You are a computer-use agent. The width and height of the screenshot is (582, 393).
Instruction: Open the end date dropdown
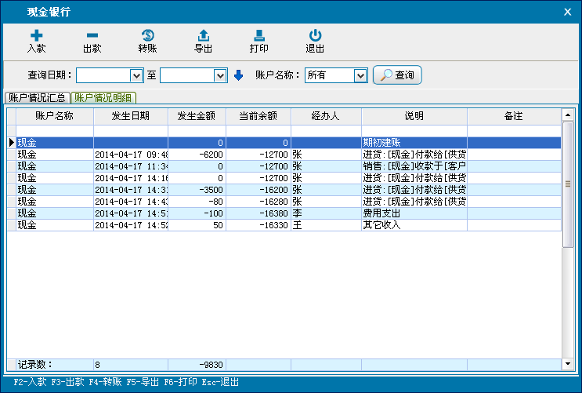click(x=220, y=75)
